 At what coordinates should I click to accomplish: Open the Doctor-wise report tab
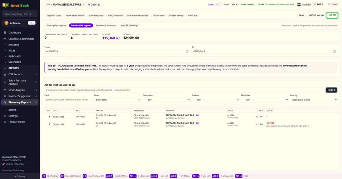tap(159, 16)
